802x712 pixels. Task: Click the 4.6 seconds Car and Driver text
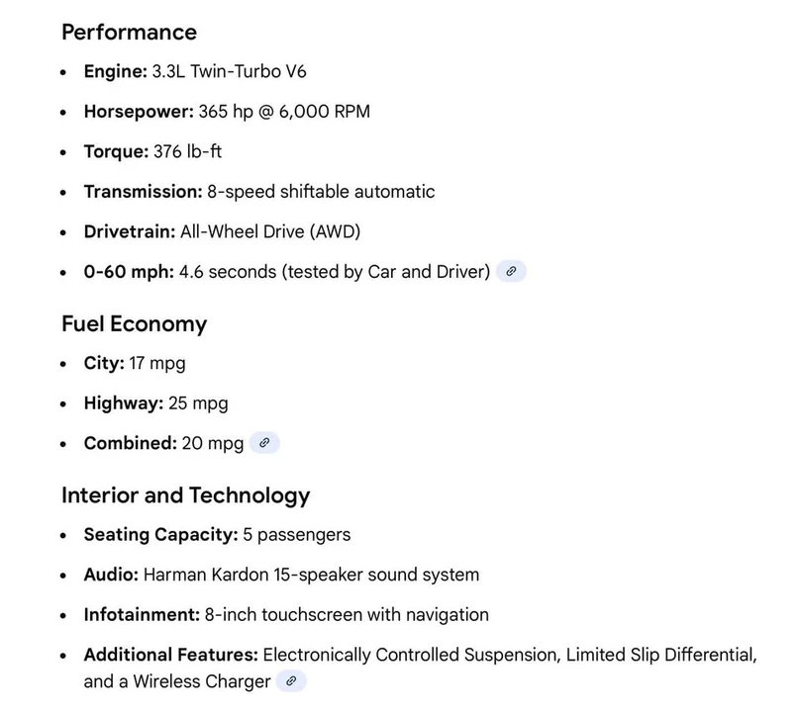[x=335, y=272]
